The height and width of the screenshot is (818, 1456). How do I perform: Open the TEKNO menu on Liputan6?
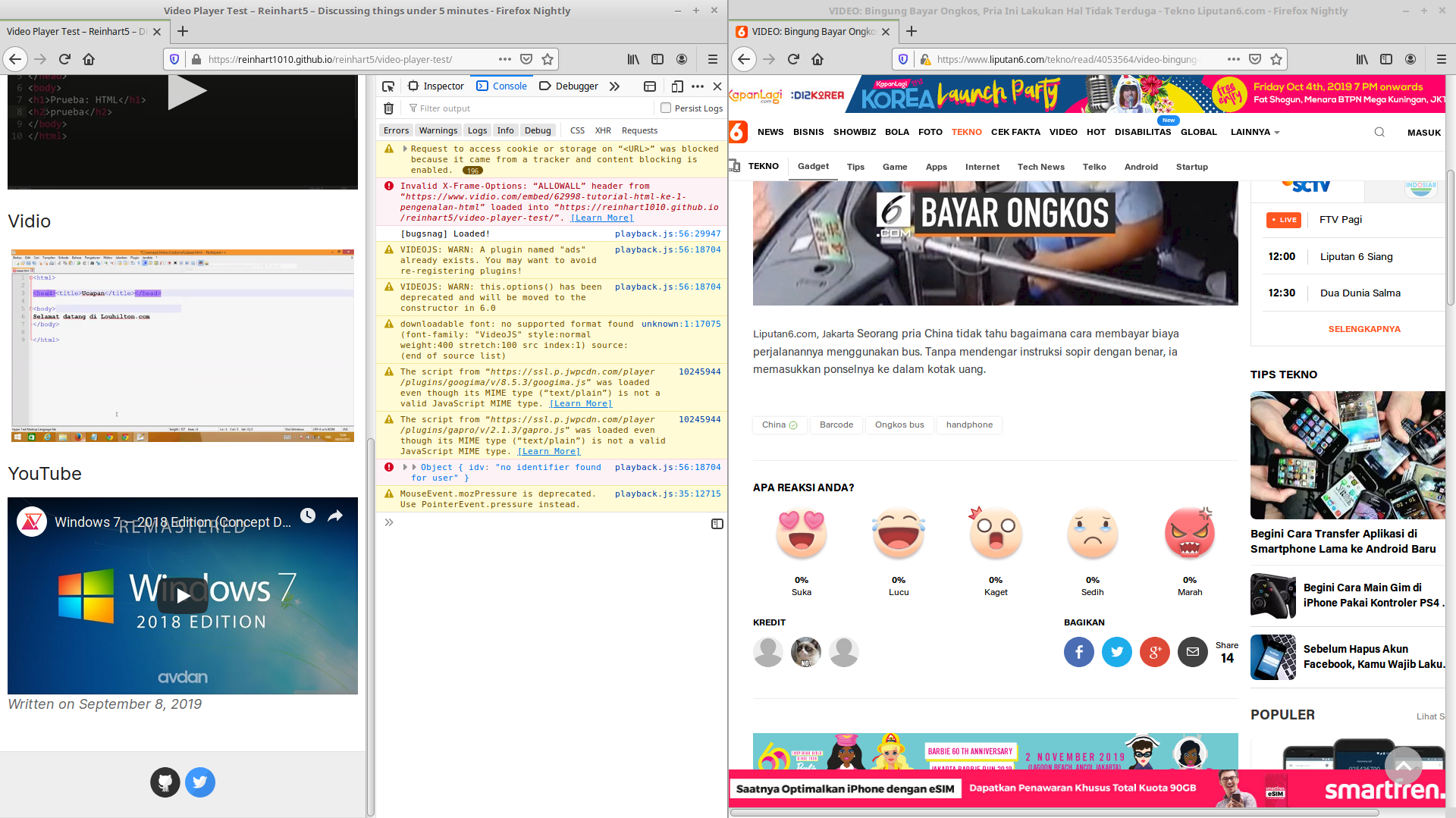[x=967, y=132]
